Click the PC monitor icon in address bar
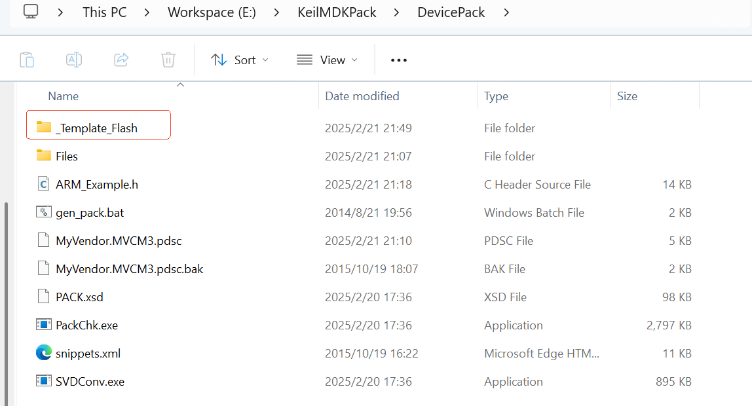752x406 pixels. pyautogui.click(x=31, y=12)
